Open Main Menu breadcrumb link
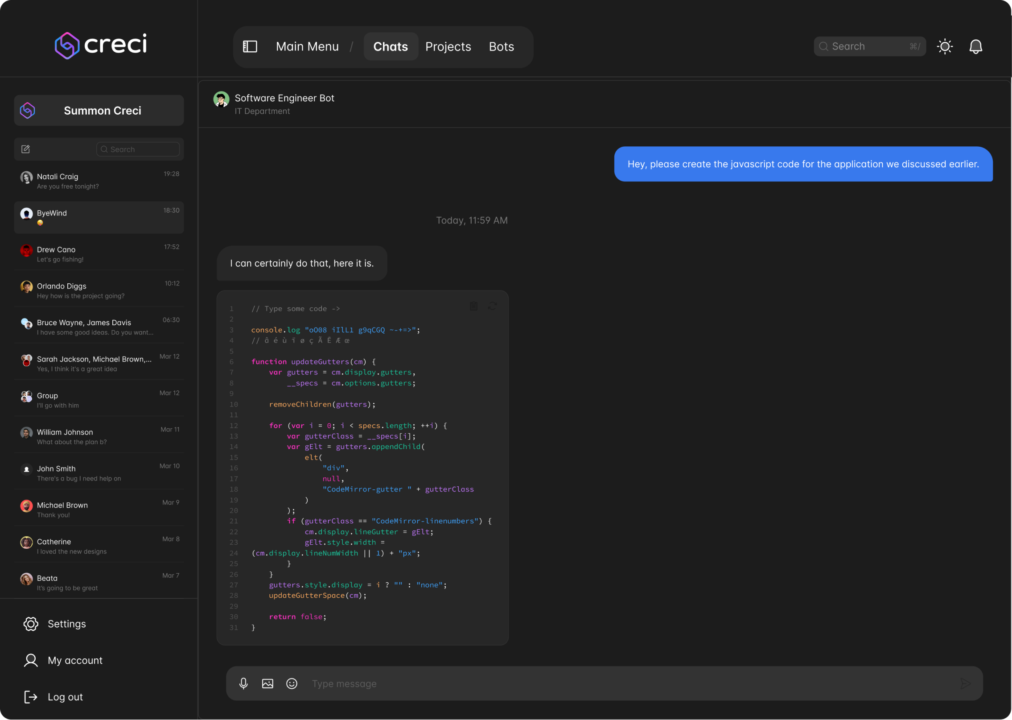The image size is (1012, 720). (307, 46)
